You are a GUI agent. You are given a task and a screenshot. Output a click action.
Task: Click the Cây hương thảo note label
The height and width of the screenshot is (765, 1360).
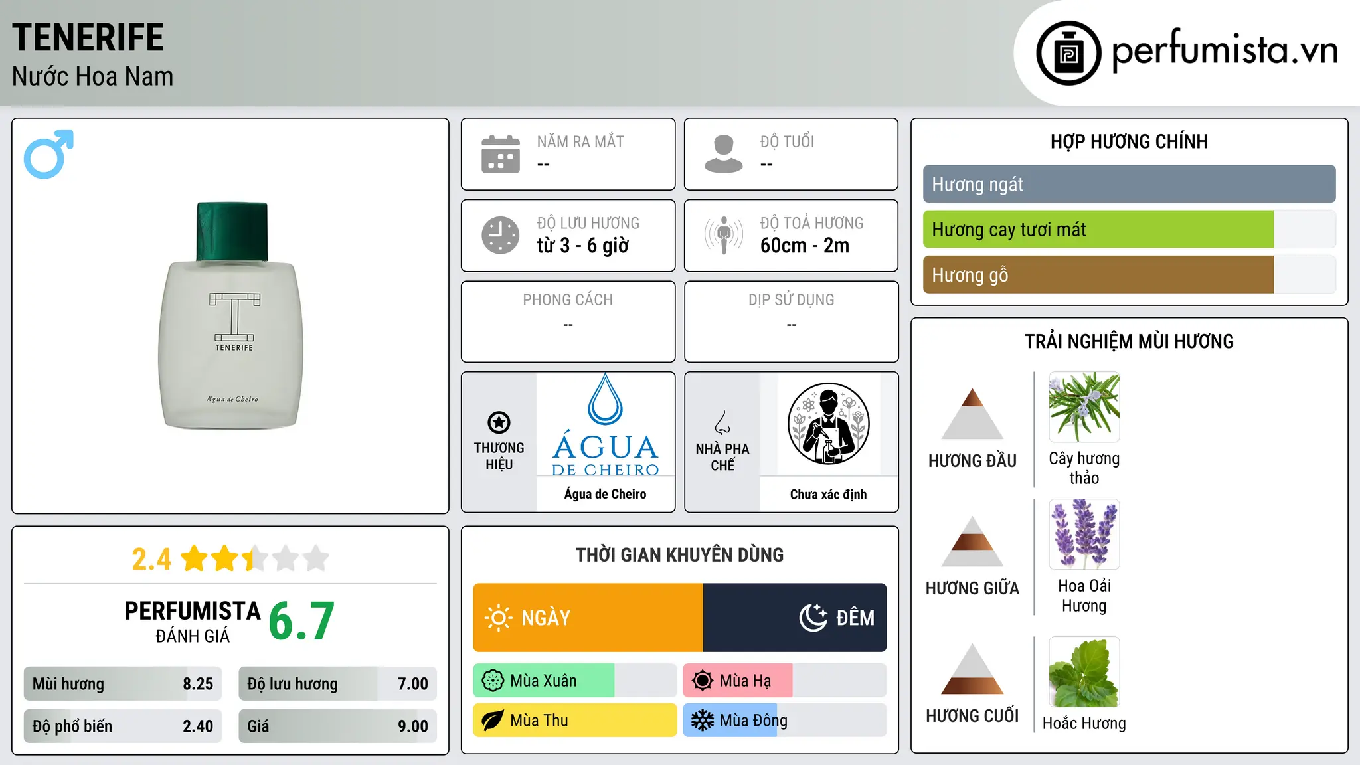tap(1084, 468)
